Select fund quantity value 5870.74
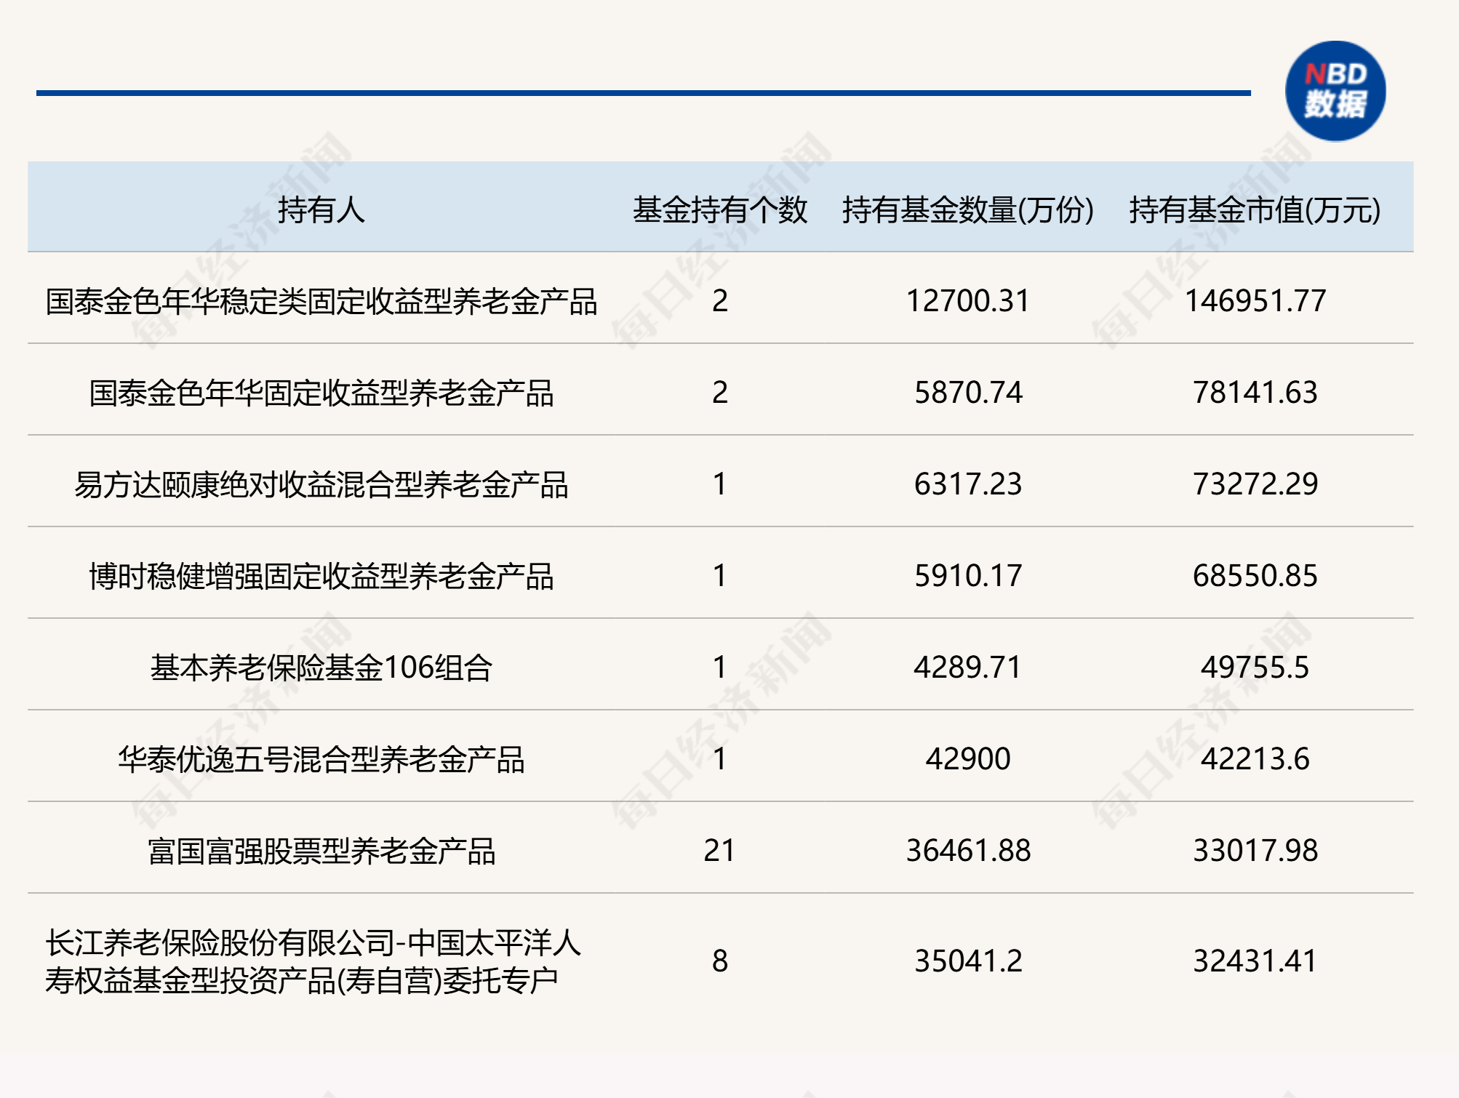 pos(968,393)
